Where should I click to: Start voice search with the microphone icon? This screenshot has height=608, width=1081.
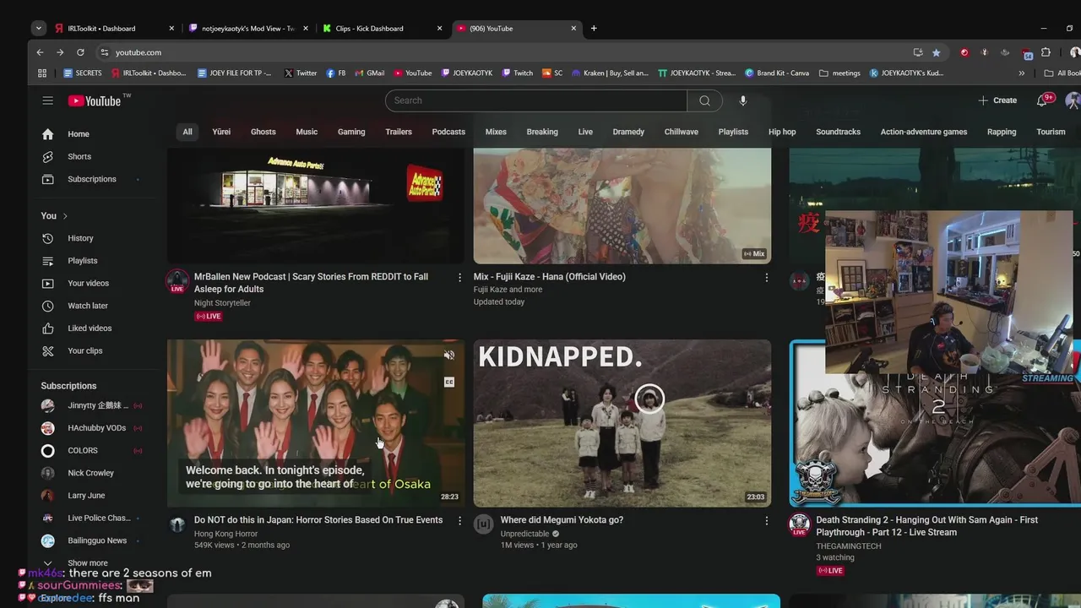pyautogui.click(x=743, y=100)
